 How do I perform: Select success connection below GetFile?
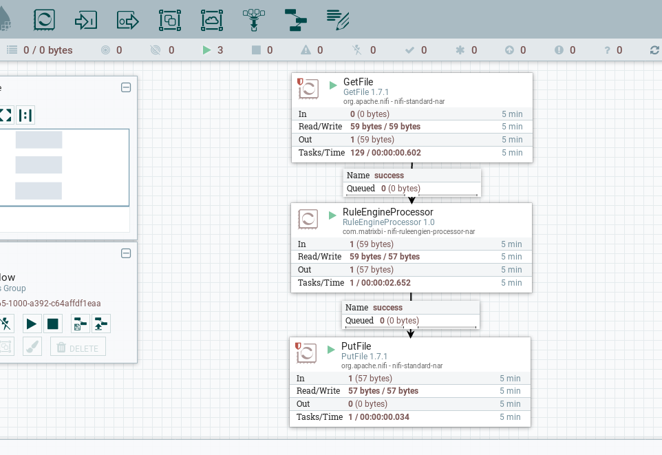[x=412, y=182]
